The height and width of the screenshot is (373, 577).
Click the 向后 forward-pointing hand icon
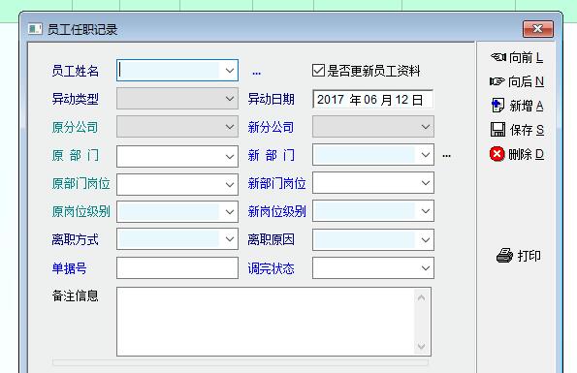coord(497,81)
